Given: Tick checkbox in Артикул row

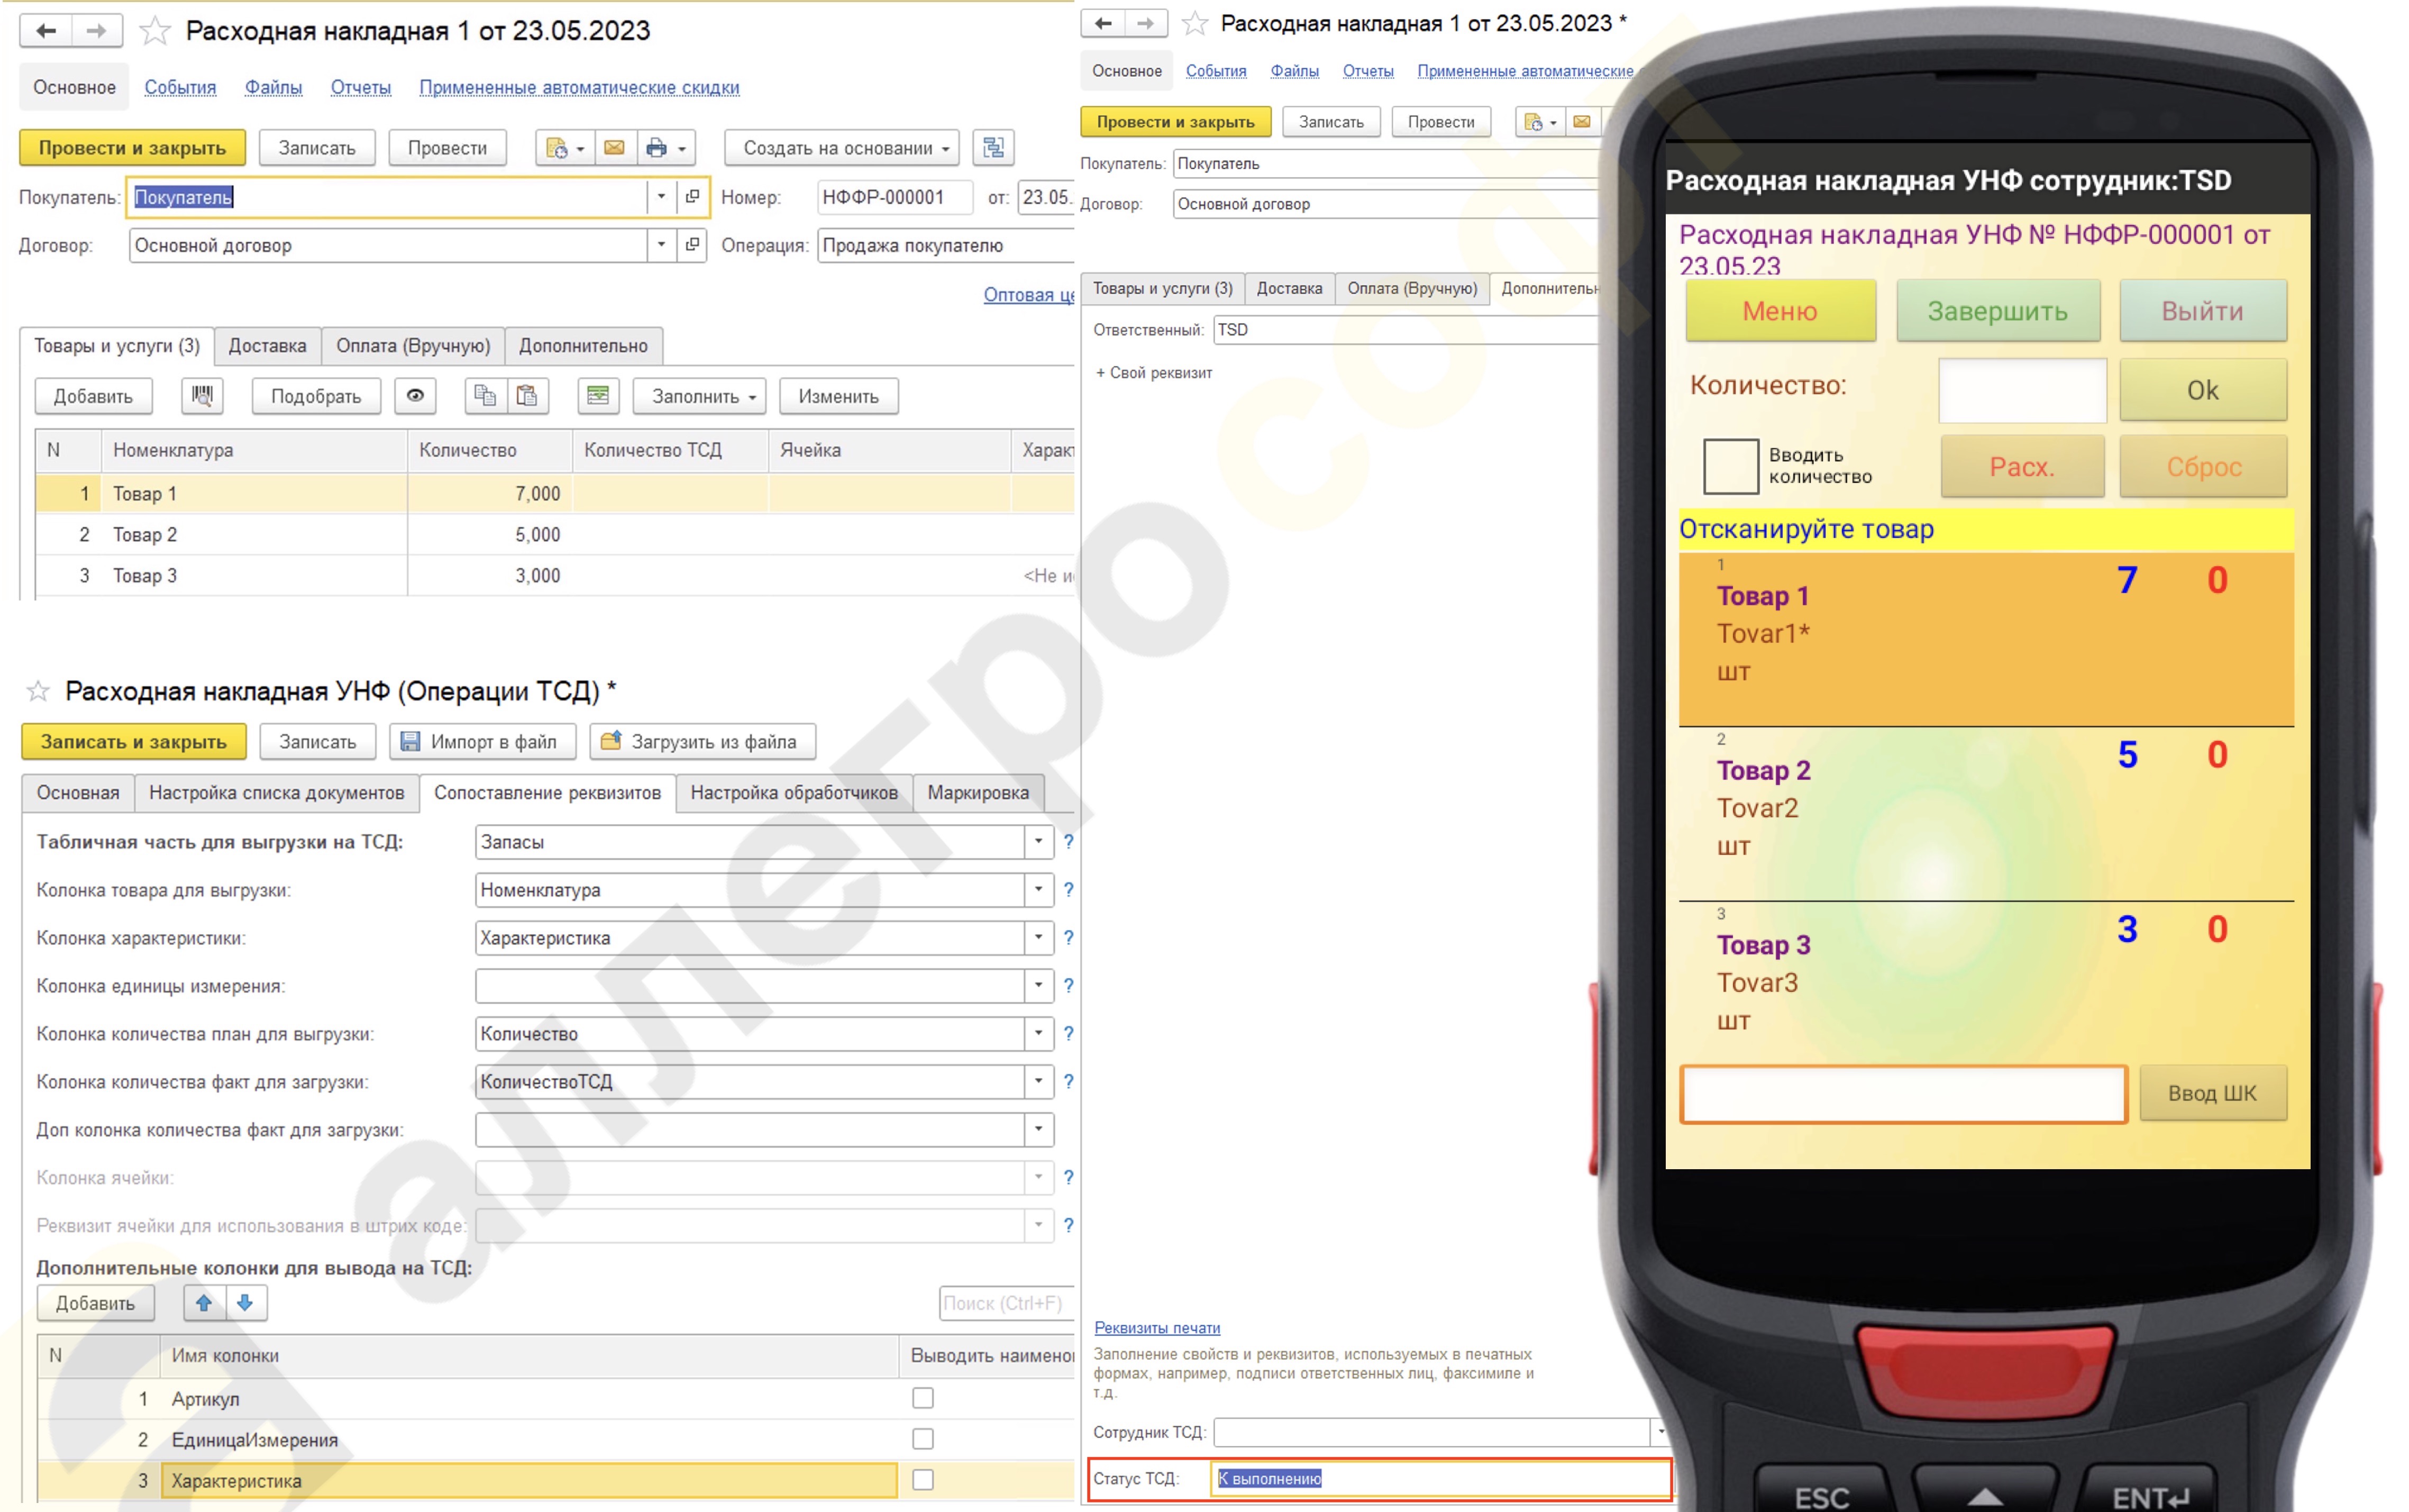Looking at the screenshot, I should click(x=921, y=1398).
